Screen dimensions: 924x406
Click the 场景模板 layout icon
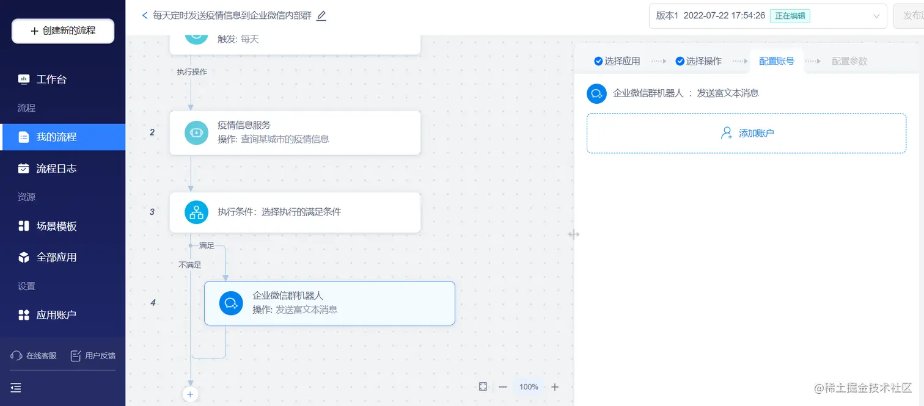tap(24, 226)
